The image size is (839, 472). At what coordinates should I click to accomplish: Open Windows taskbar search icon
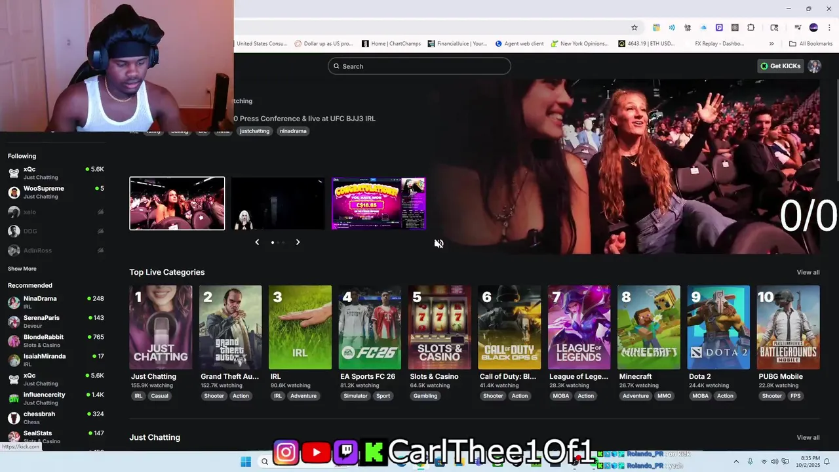[x=265, y=462]
